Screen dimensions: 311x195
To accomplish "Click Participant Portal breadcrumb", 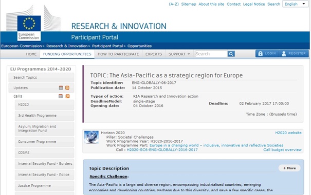I will click(x=107, y=46).
